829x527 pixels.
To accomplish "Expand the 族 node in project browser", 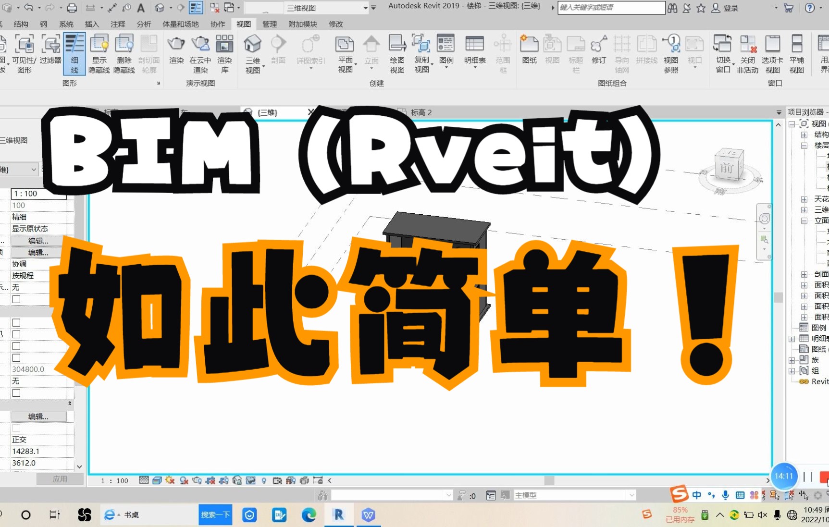I will click(792, 360).
